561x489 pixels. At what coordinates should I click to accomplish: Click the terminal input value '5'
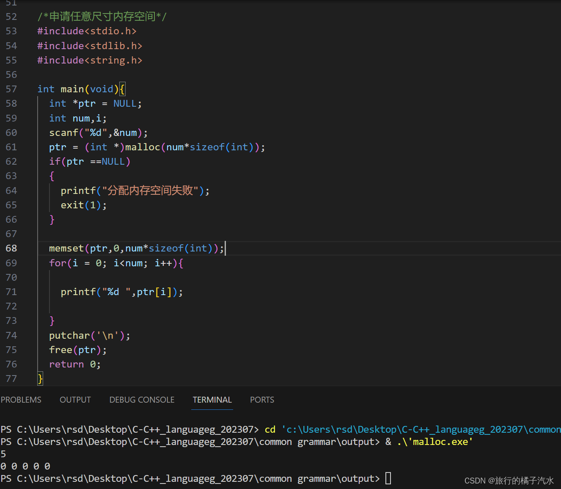[3, 454]
